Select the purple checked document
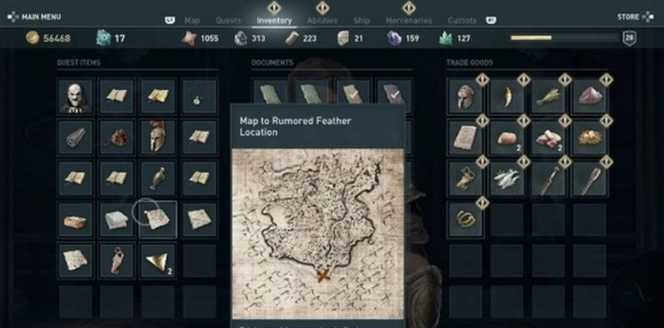664x328 pixels. click(394, 92)
